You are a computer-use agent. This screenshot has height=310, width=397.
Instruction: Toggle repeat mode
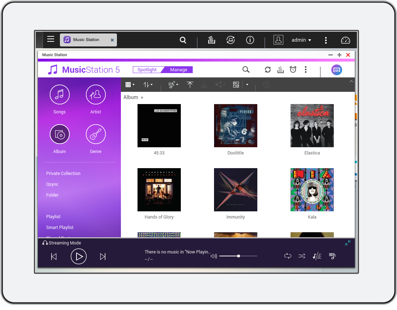click(x=288, y=256)
